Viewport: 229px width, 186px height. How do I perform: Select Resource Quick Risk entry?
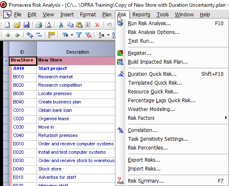pyautogui.click(x=172, y=92)
